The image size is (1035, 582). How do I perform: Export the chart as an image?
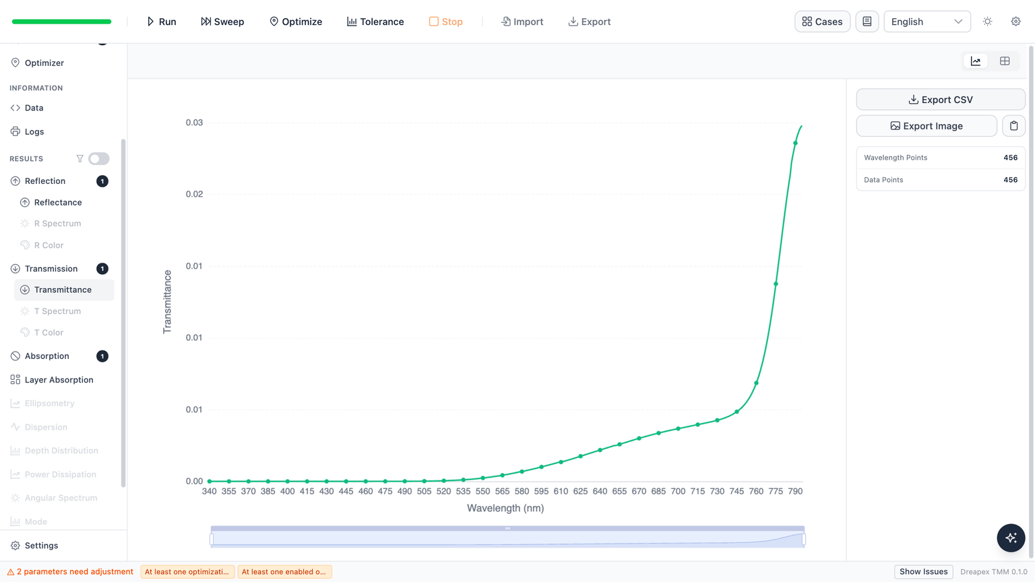point(927,126)
